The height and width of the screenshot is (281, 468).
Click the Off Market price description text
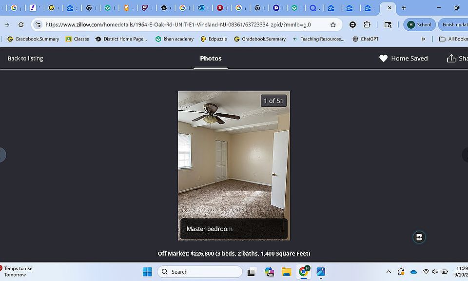click(234, 254)
